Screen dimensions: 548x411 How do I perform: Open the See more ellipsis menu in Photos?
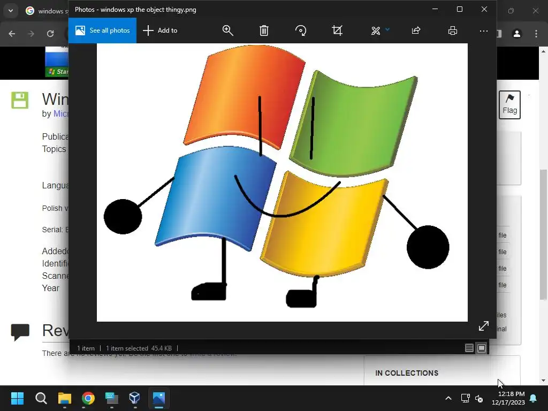[483, 31]
